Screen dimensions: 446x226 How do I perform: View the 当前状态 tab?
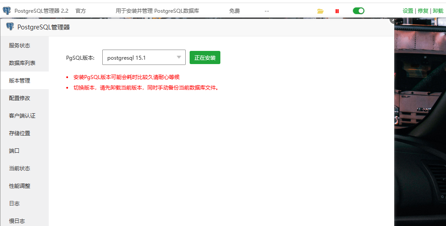[x=25, y=168]
